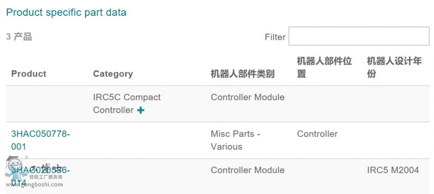Click the 机器人部件位置 column header
Viewport: 434px width, 194px height.
pyautogui.click(x=324, y=67)
